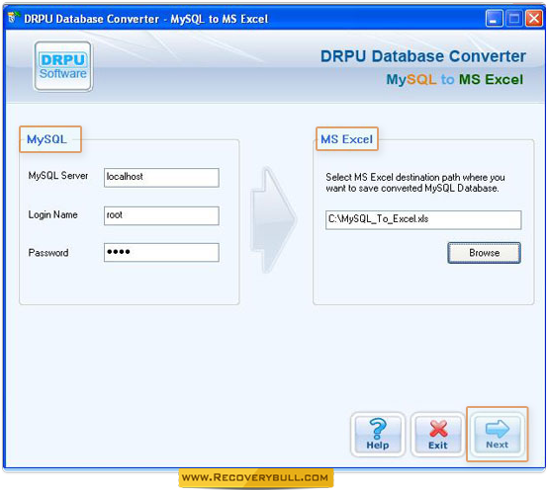Close the window with the red X
The image size is (548, 490).
click(534, 18)
